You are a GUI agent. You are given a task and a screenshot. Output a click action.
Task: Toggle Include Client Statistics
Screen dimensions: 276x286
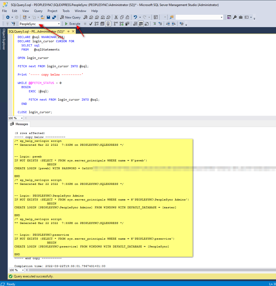coord(127,24)
